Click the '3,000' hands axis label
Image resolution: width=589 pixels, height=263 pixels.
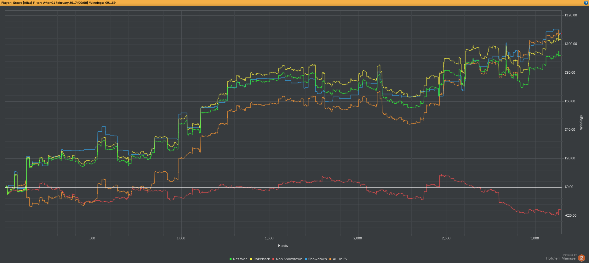[535, 238]
